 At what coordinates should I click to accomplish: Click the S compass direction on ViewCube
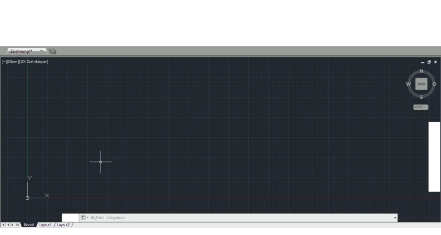point(421,97)
